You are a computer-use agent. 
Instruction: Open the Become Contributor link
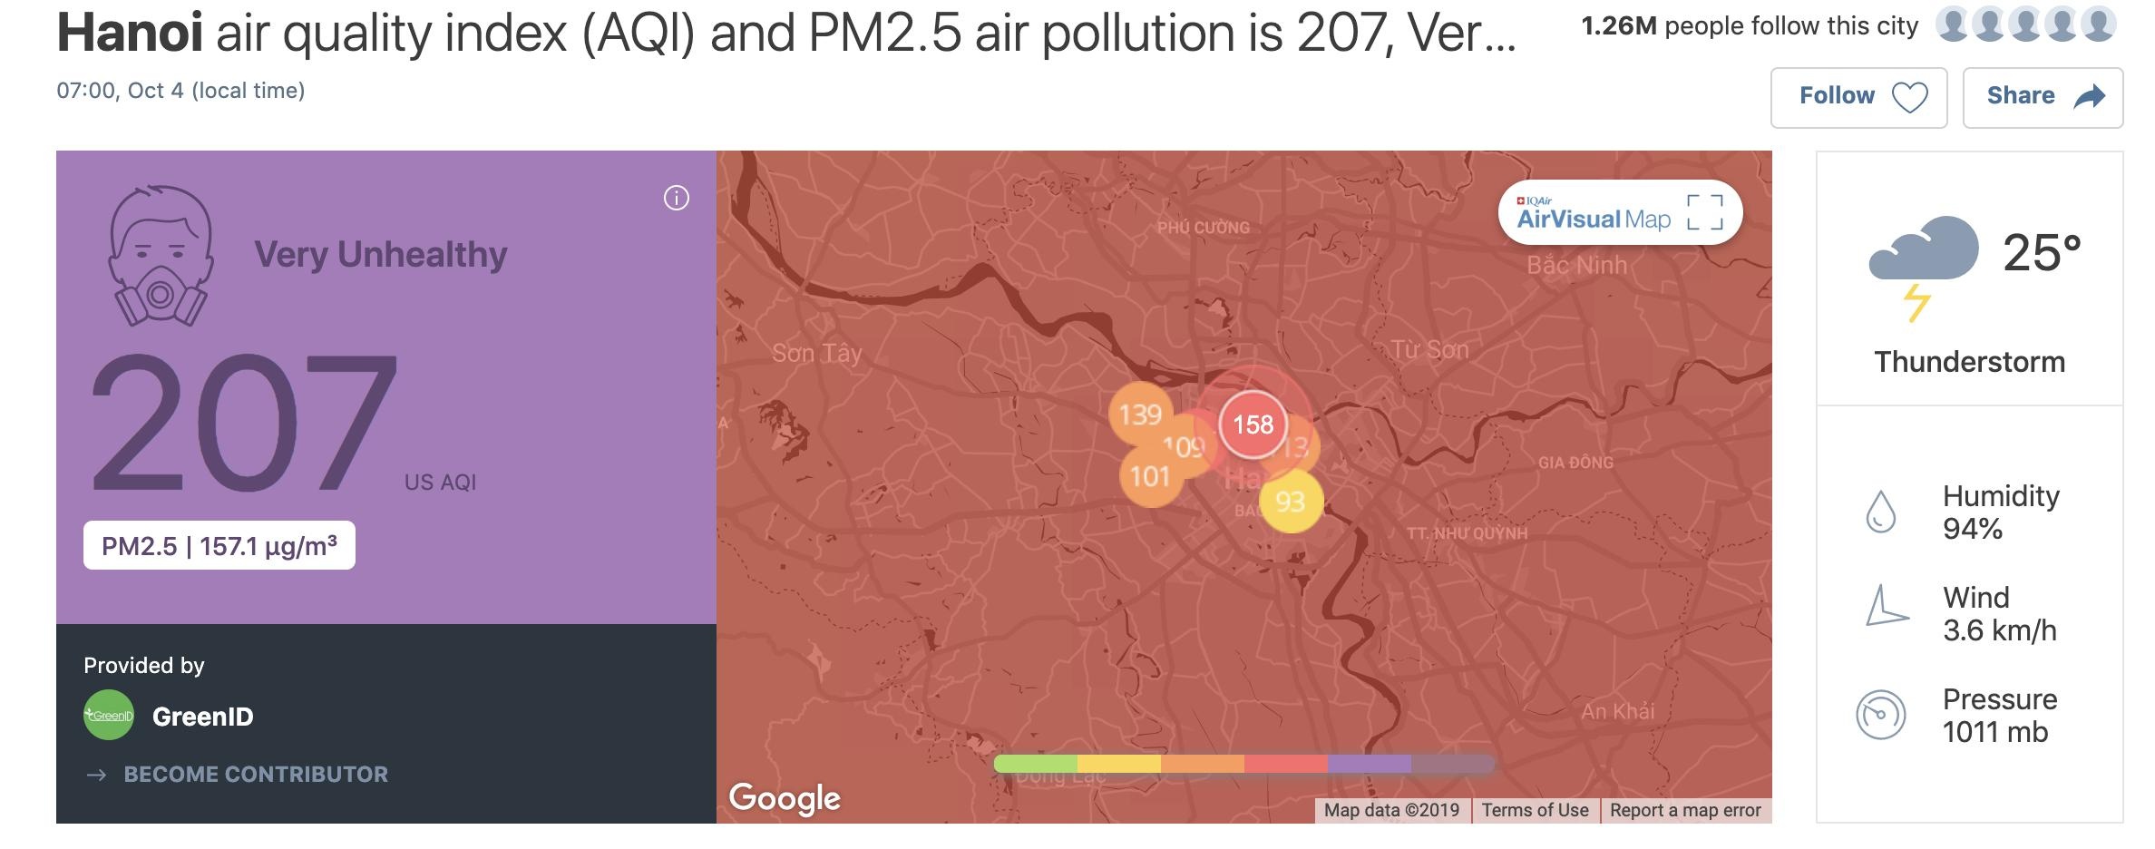point(255,774)
